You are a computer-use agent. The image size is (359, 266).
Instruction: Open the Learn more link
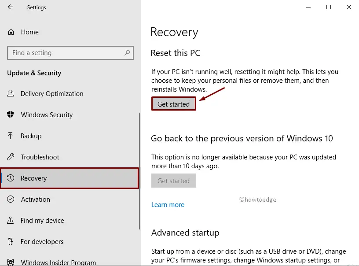tap(168, 204)
